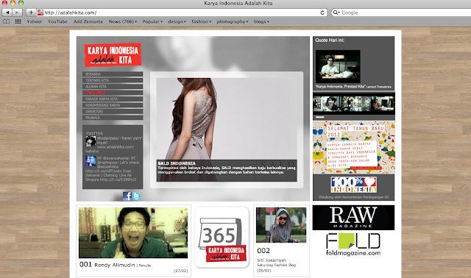
Task: Click the 'Saturday Fashion Blog' subtitle
Action: pos(277,265)
